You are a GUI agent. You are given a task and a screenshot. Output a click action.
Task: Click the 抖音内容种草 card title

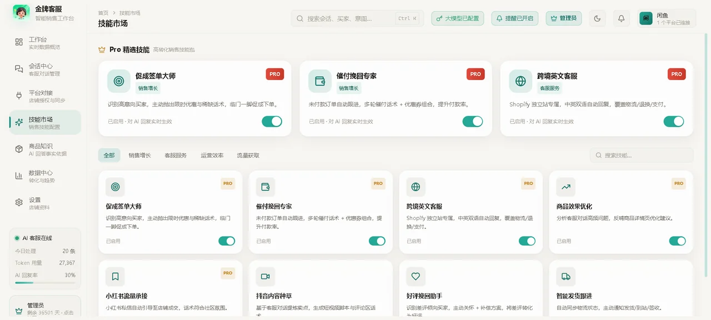click(274, 296)
